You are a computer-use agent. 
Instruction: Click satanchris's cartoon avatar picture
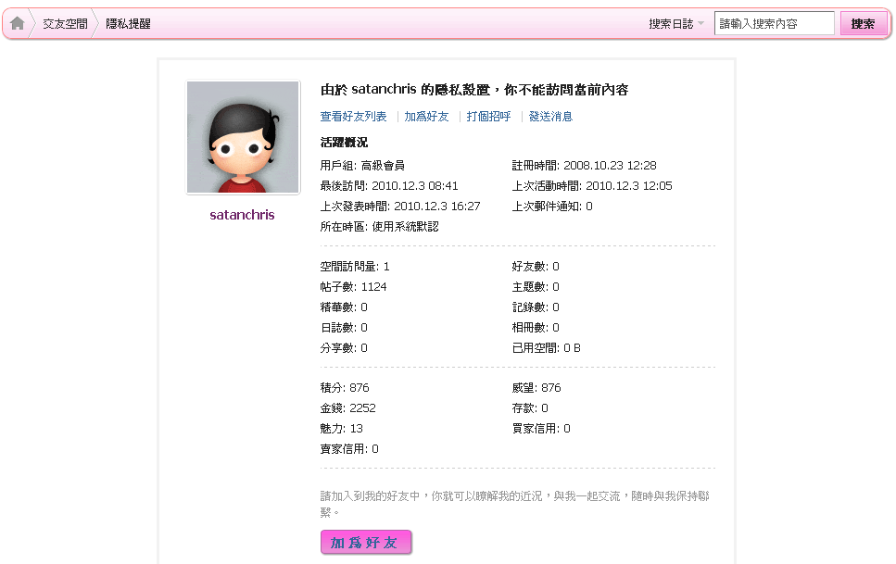pyautogui.click(x=243, y=137)
